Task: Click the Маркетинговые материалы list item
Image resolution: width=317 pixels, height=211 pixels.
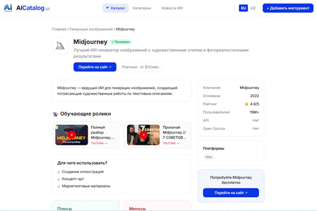Action: [86, 186]
